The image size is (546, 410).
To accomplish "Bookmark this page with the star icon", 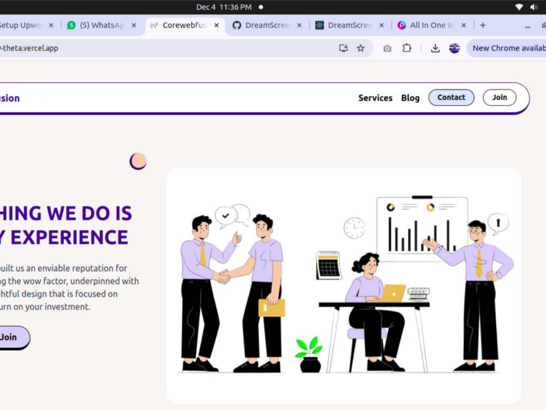I will pos(361,49).
